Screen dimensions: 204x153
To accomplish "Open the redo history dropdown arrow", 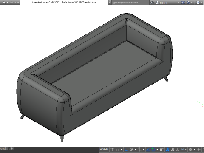I will click(15, 3).
